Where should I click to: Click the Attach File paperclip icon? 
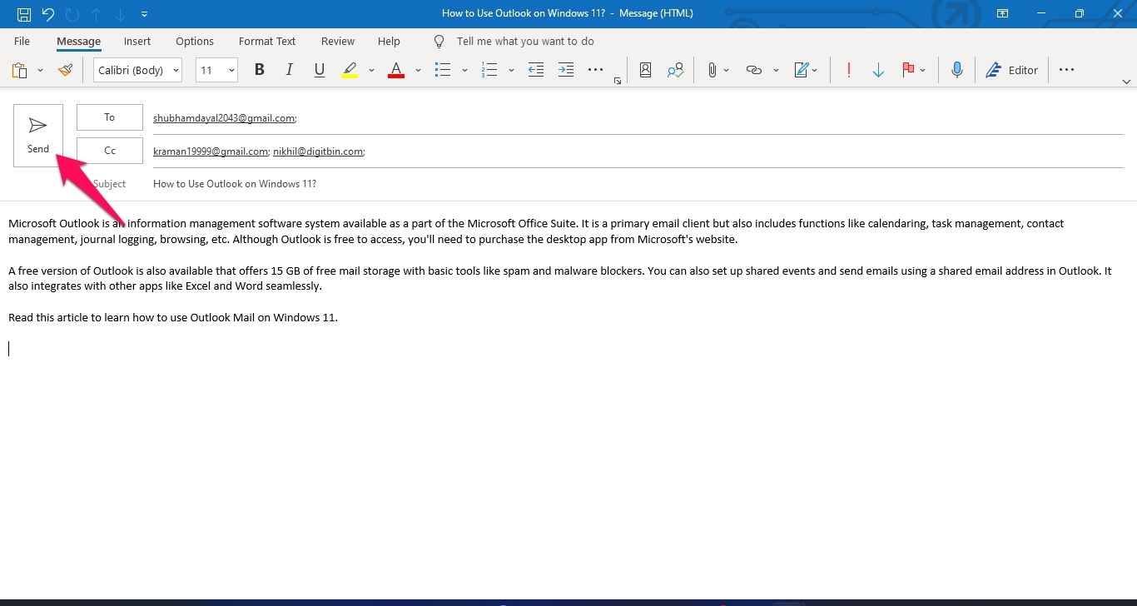tap(712, 71)
